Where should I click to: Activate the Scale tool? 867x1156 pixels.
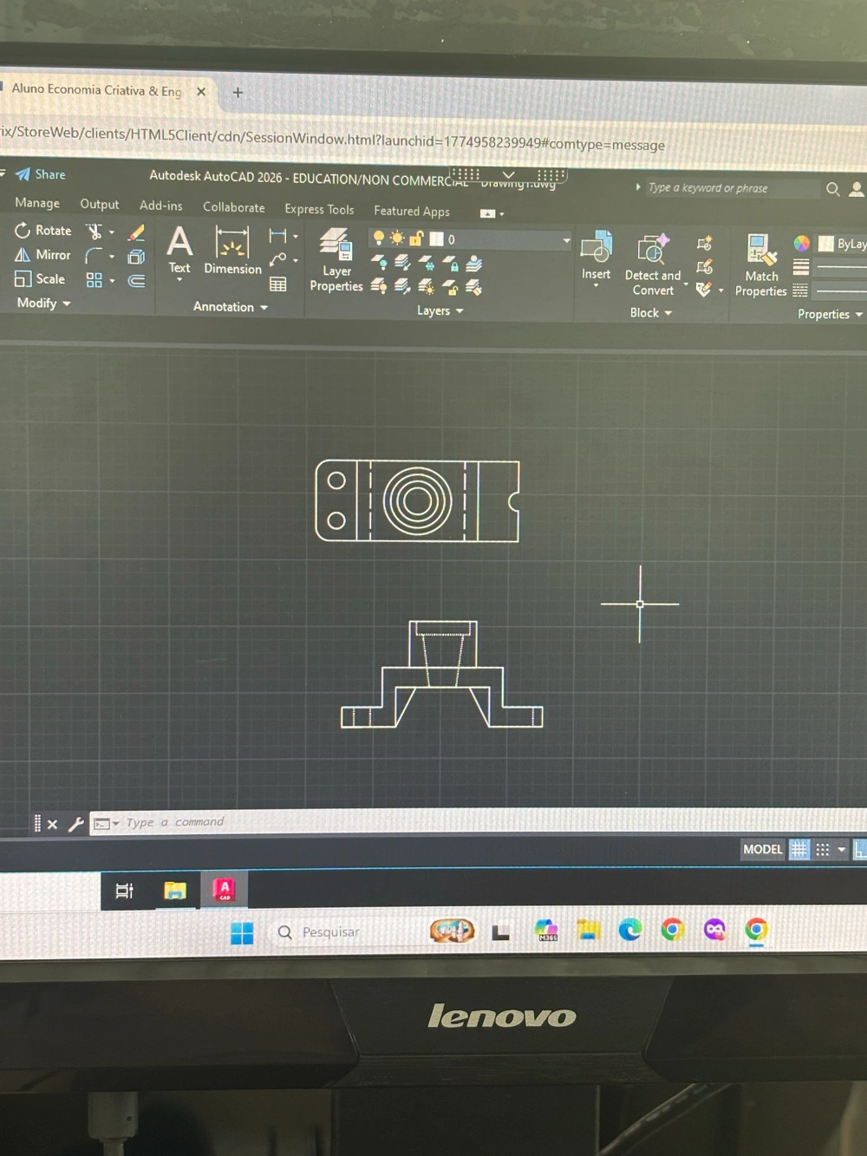tap(40, 279)
